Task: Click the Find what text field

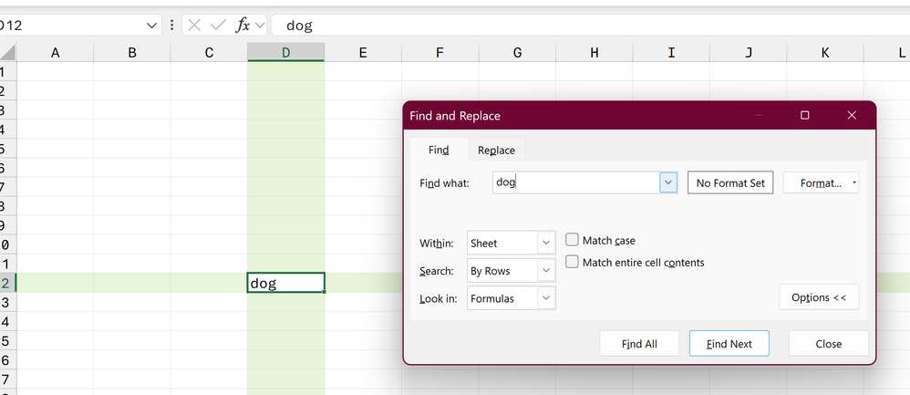Action: point(576,182)
